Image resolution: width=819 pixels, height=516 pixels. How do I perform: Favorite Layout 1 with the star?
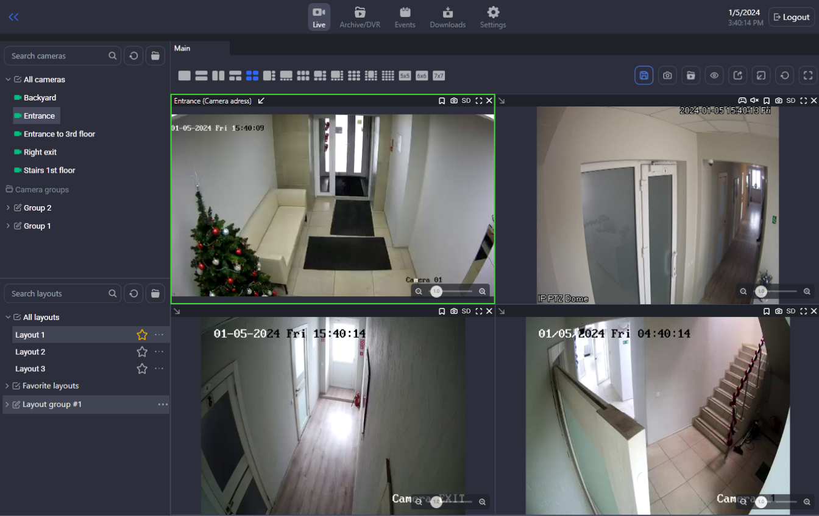[x=142, y=335]
